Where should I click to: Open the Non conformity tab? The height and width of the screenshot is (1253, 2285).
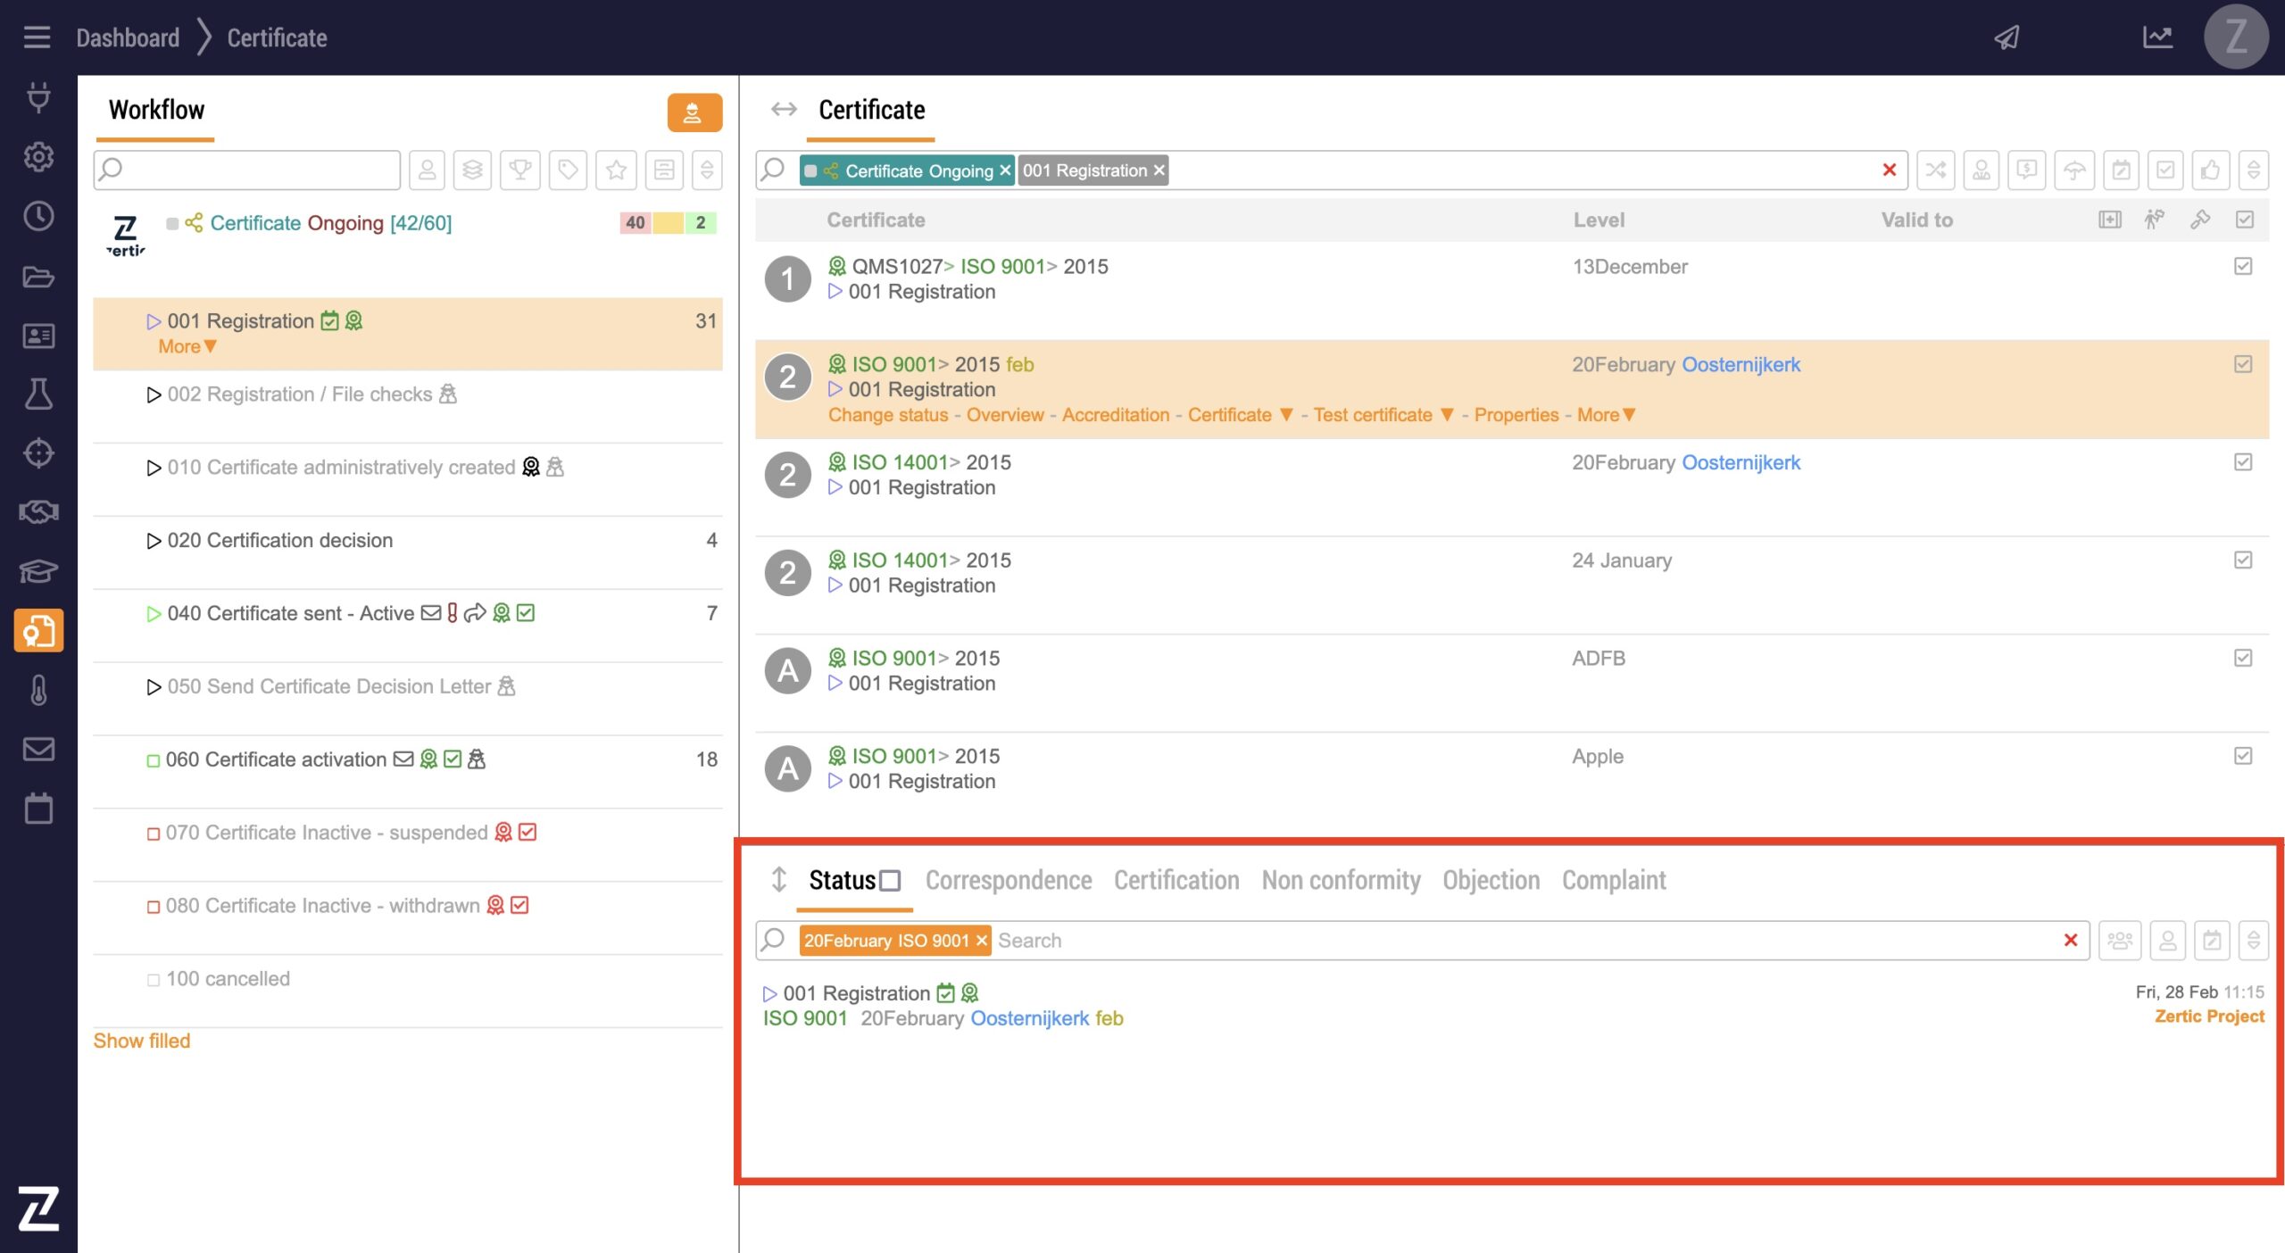click(x=1340, y=881)
